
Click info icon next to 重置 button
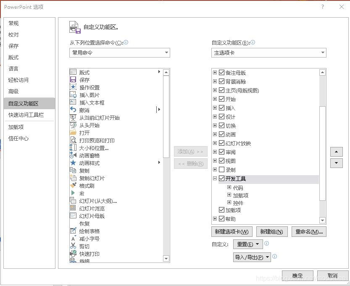(x=266, y=244)
